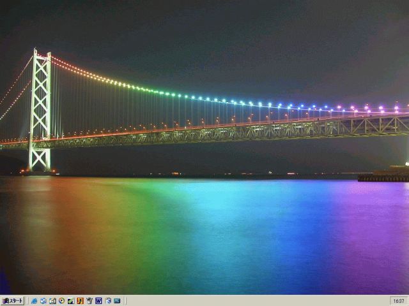Click the Quick Launch grip beside Start
The width and height of the screenshot is (409, 306).
click(27, 301)
